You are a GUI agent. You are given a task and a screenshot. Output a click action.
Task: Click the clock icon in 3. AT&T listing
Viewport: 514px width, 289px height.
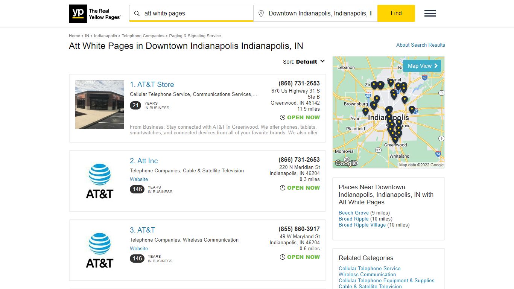[x=283, y=257]
